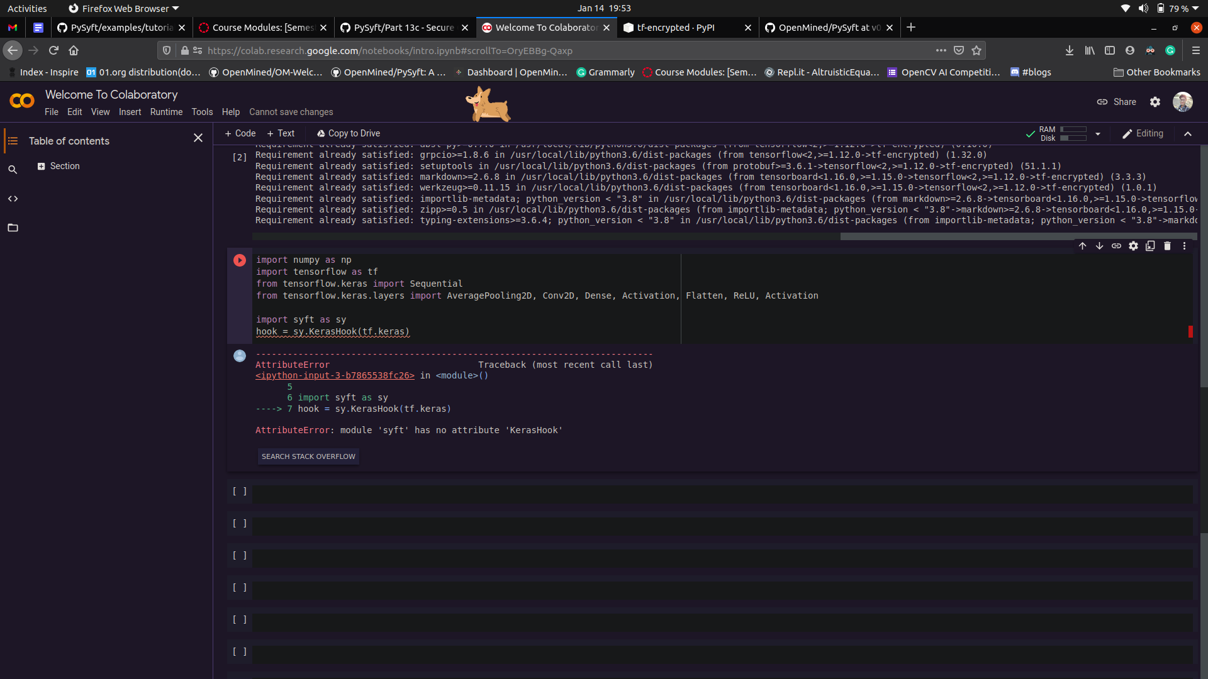The image size is (1208, 679).
Task: Open the search sidebar panel
Action: [x=13, y=170]
